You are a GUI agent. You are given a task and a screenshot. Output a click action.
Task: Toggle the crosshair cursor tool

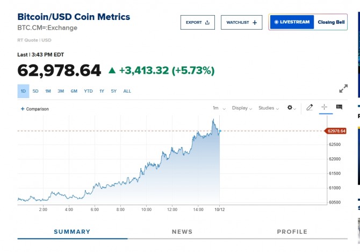[x=324, y=108]
